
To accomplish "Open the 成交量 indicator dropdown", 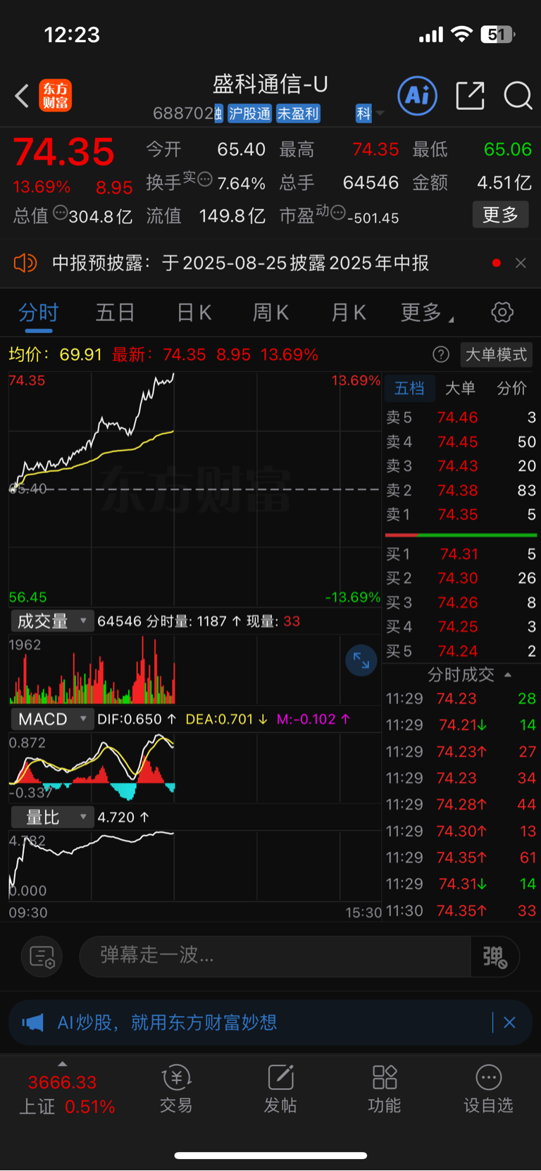I will pyautogui.click(x=51, y=621).
